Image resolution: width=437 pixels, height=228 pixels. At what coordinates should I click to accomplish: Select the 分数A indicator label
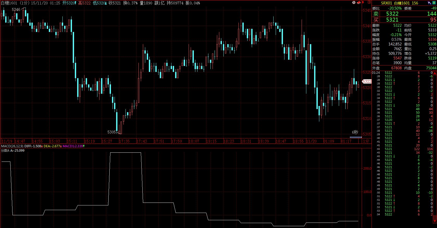[x=5, y=151]
